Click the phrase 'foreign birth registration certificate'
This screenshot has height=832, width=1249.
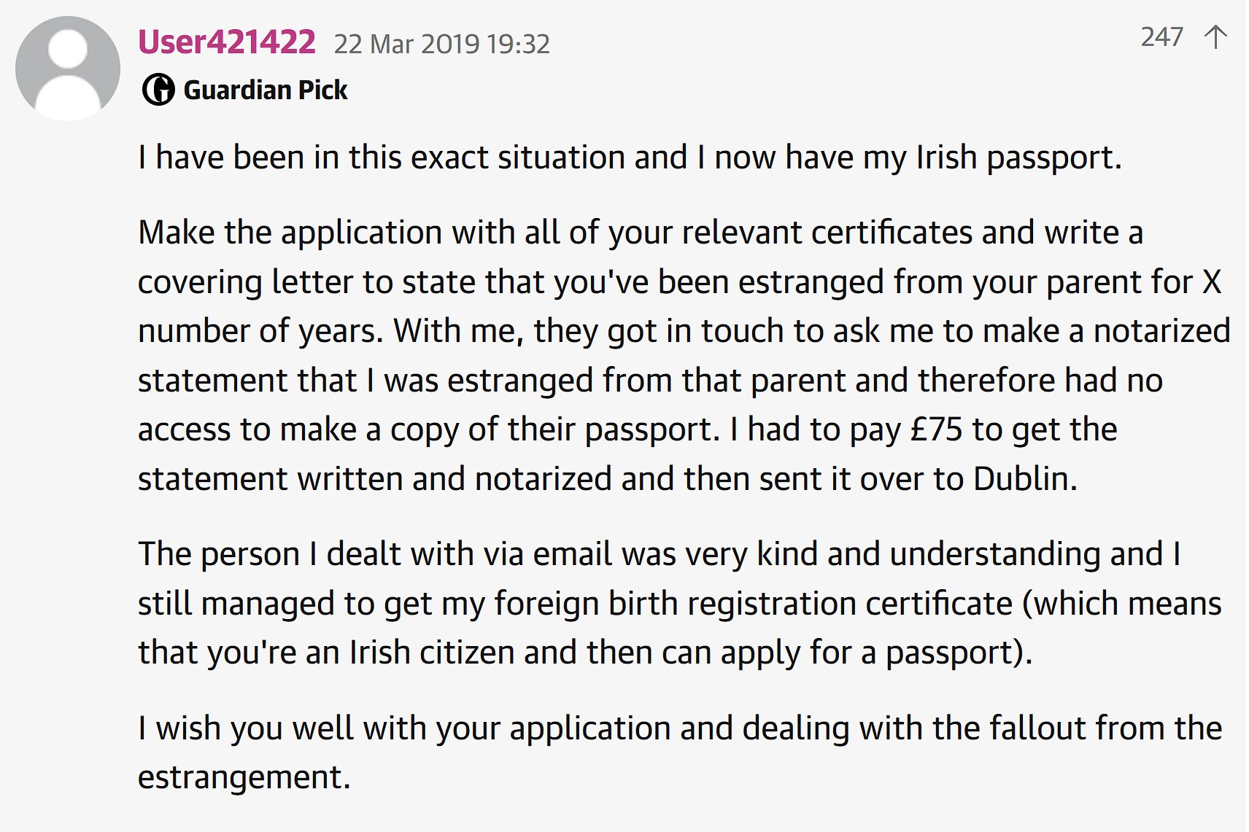click(x=754, y=604)
